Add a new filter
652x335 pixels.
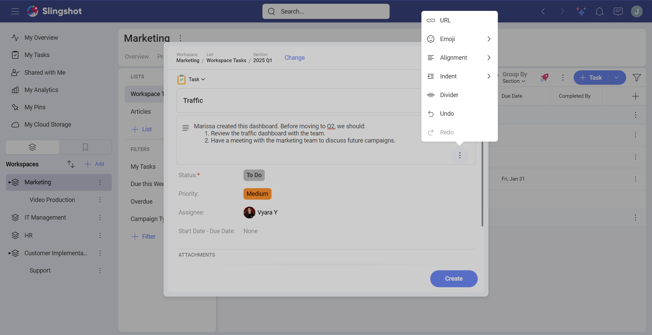pyautogui.click(x=143, y=237)
